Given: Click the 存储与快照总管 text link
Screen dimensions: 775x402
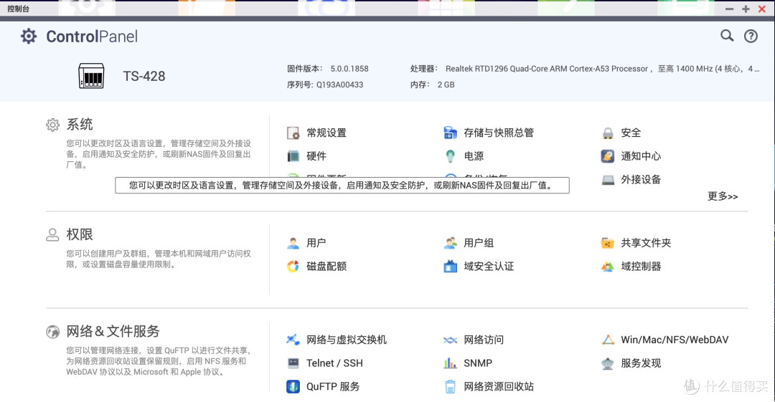Looking at the screenshot, I should (499, 133).
